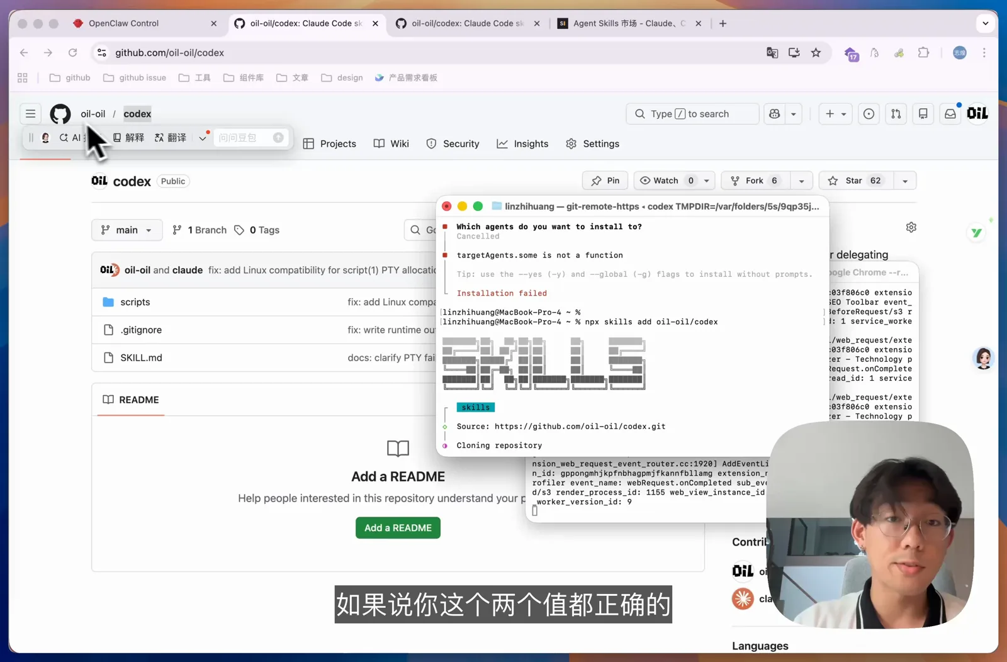Click the address bar site info icon
Screen dimensions: 1007x662
(x=101, y=53)
